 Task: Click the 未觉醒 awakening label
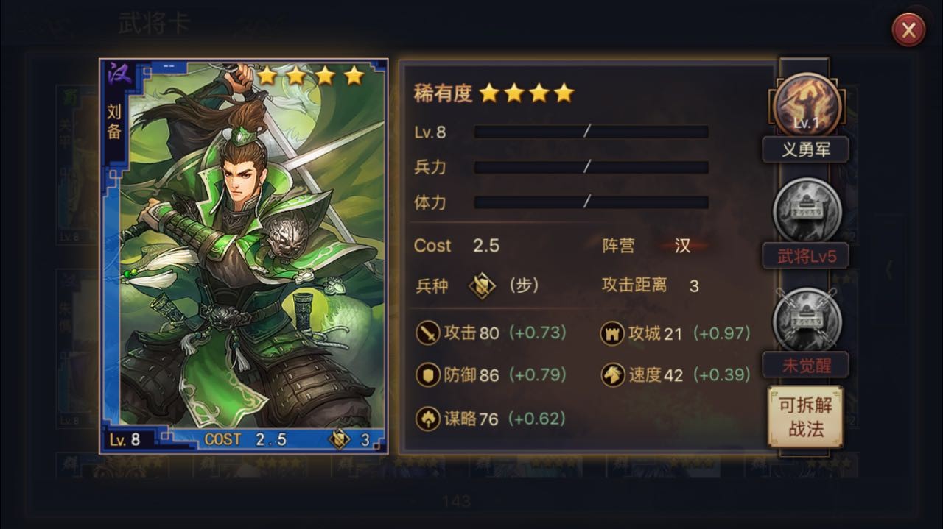pos(805,365)
